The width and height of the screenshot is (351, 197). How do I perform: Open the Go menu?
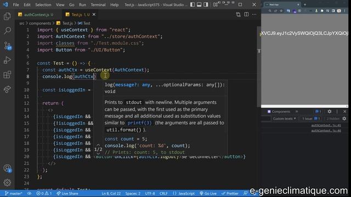(72, 5)
